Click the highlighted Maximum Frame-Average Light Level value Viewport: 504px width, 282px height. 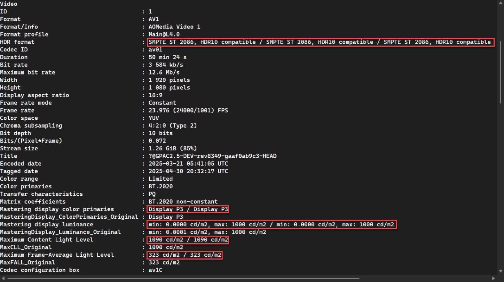click(x=185, y=255)
